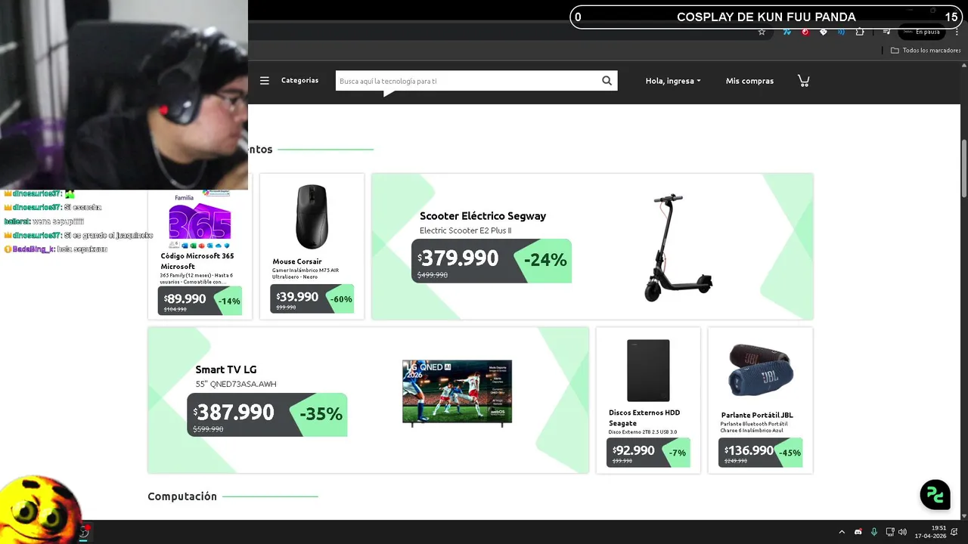Click the volume speaker tray icon
Screen dimensions: 968x544
tap(902, 532)
